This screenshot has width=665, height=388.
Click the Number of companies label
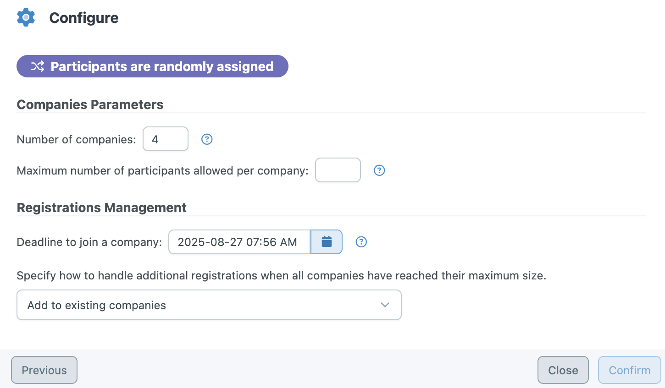76,139
